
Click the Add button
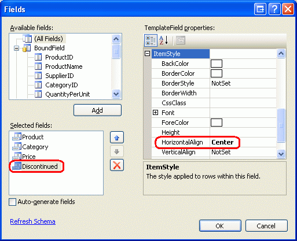[x=97, y=110]
